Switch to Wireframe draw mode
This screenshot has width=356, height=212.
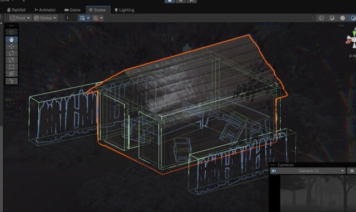click(x=321, y=18)
